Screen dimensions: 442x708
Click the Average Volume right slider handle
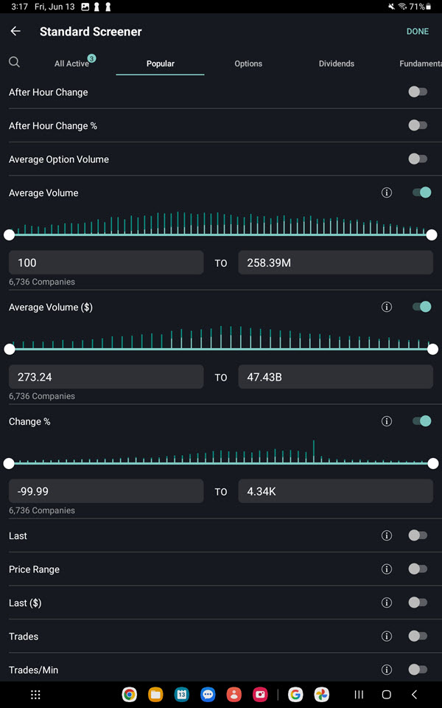(x=432, y=235)
